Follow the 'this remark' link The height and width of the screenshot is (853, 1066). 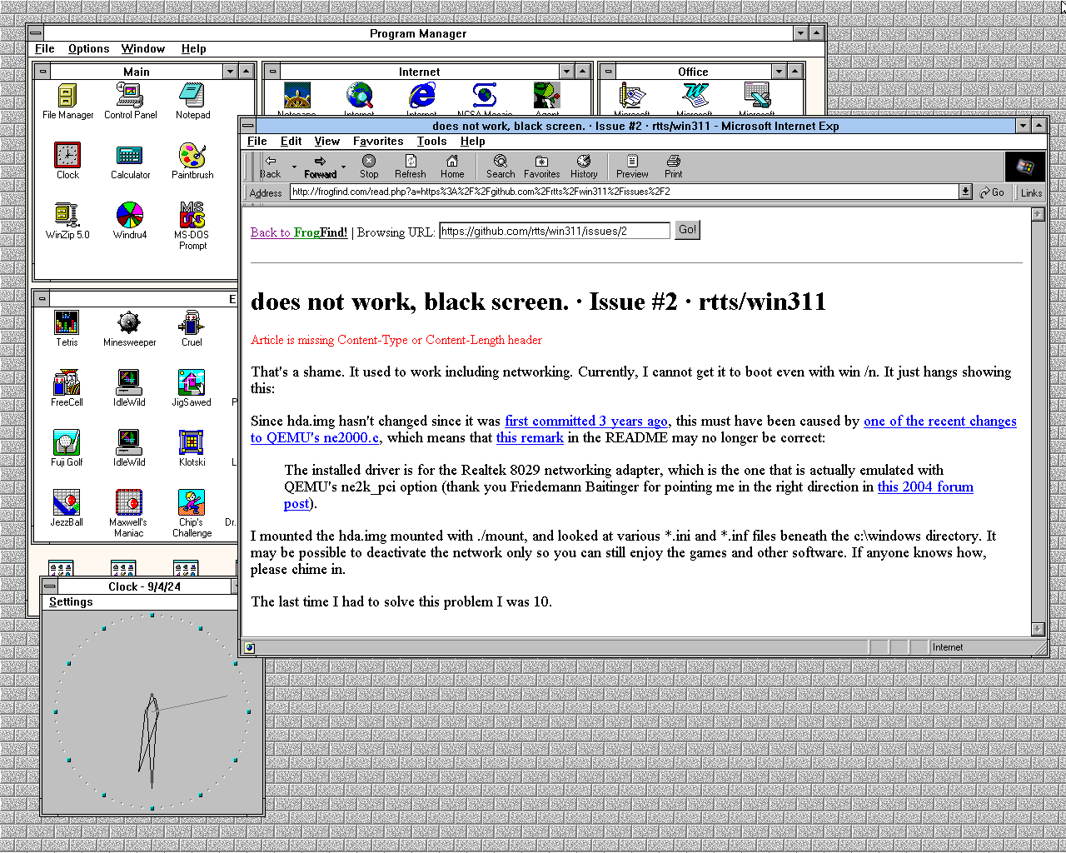(530, 437)
